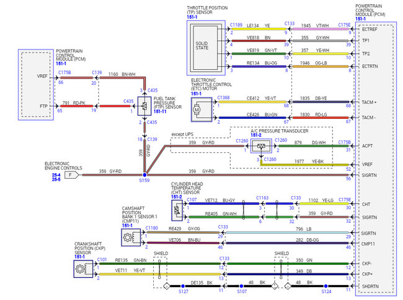Select the 796 LB wire label

click(x=304, y=229)
